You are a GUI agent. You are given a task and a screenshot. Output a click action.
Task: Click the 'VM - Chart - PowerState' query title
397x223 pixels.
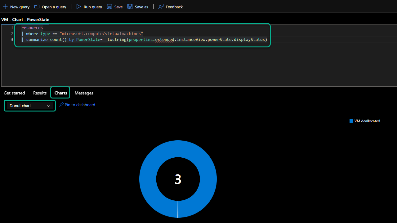pyautogui.click(x=25, y=20)
